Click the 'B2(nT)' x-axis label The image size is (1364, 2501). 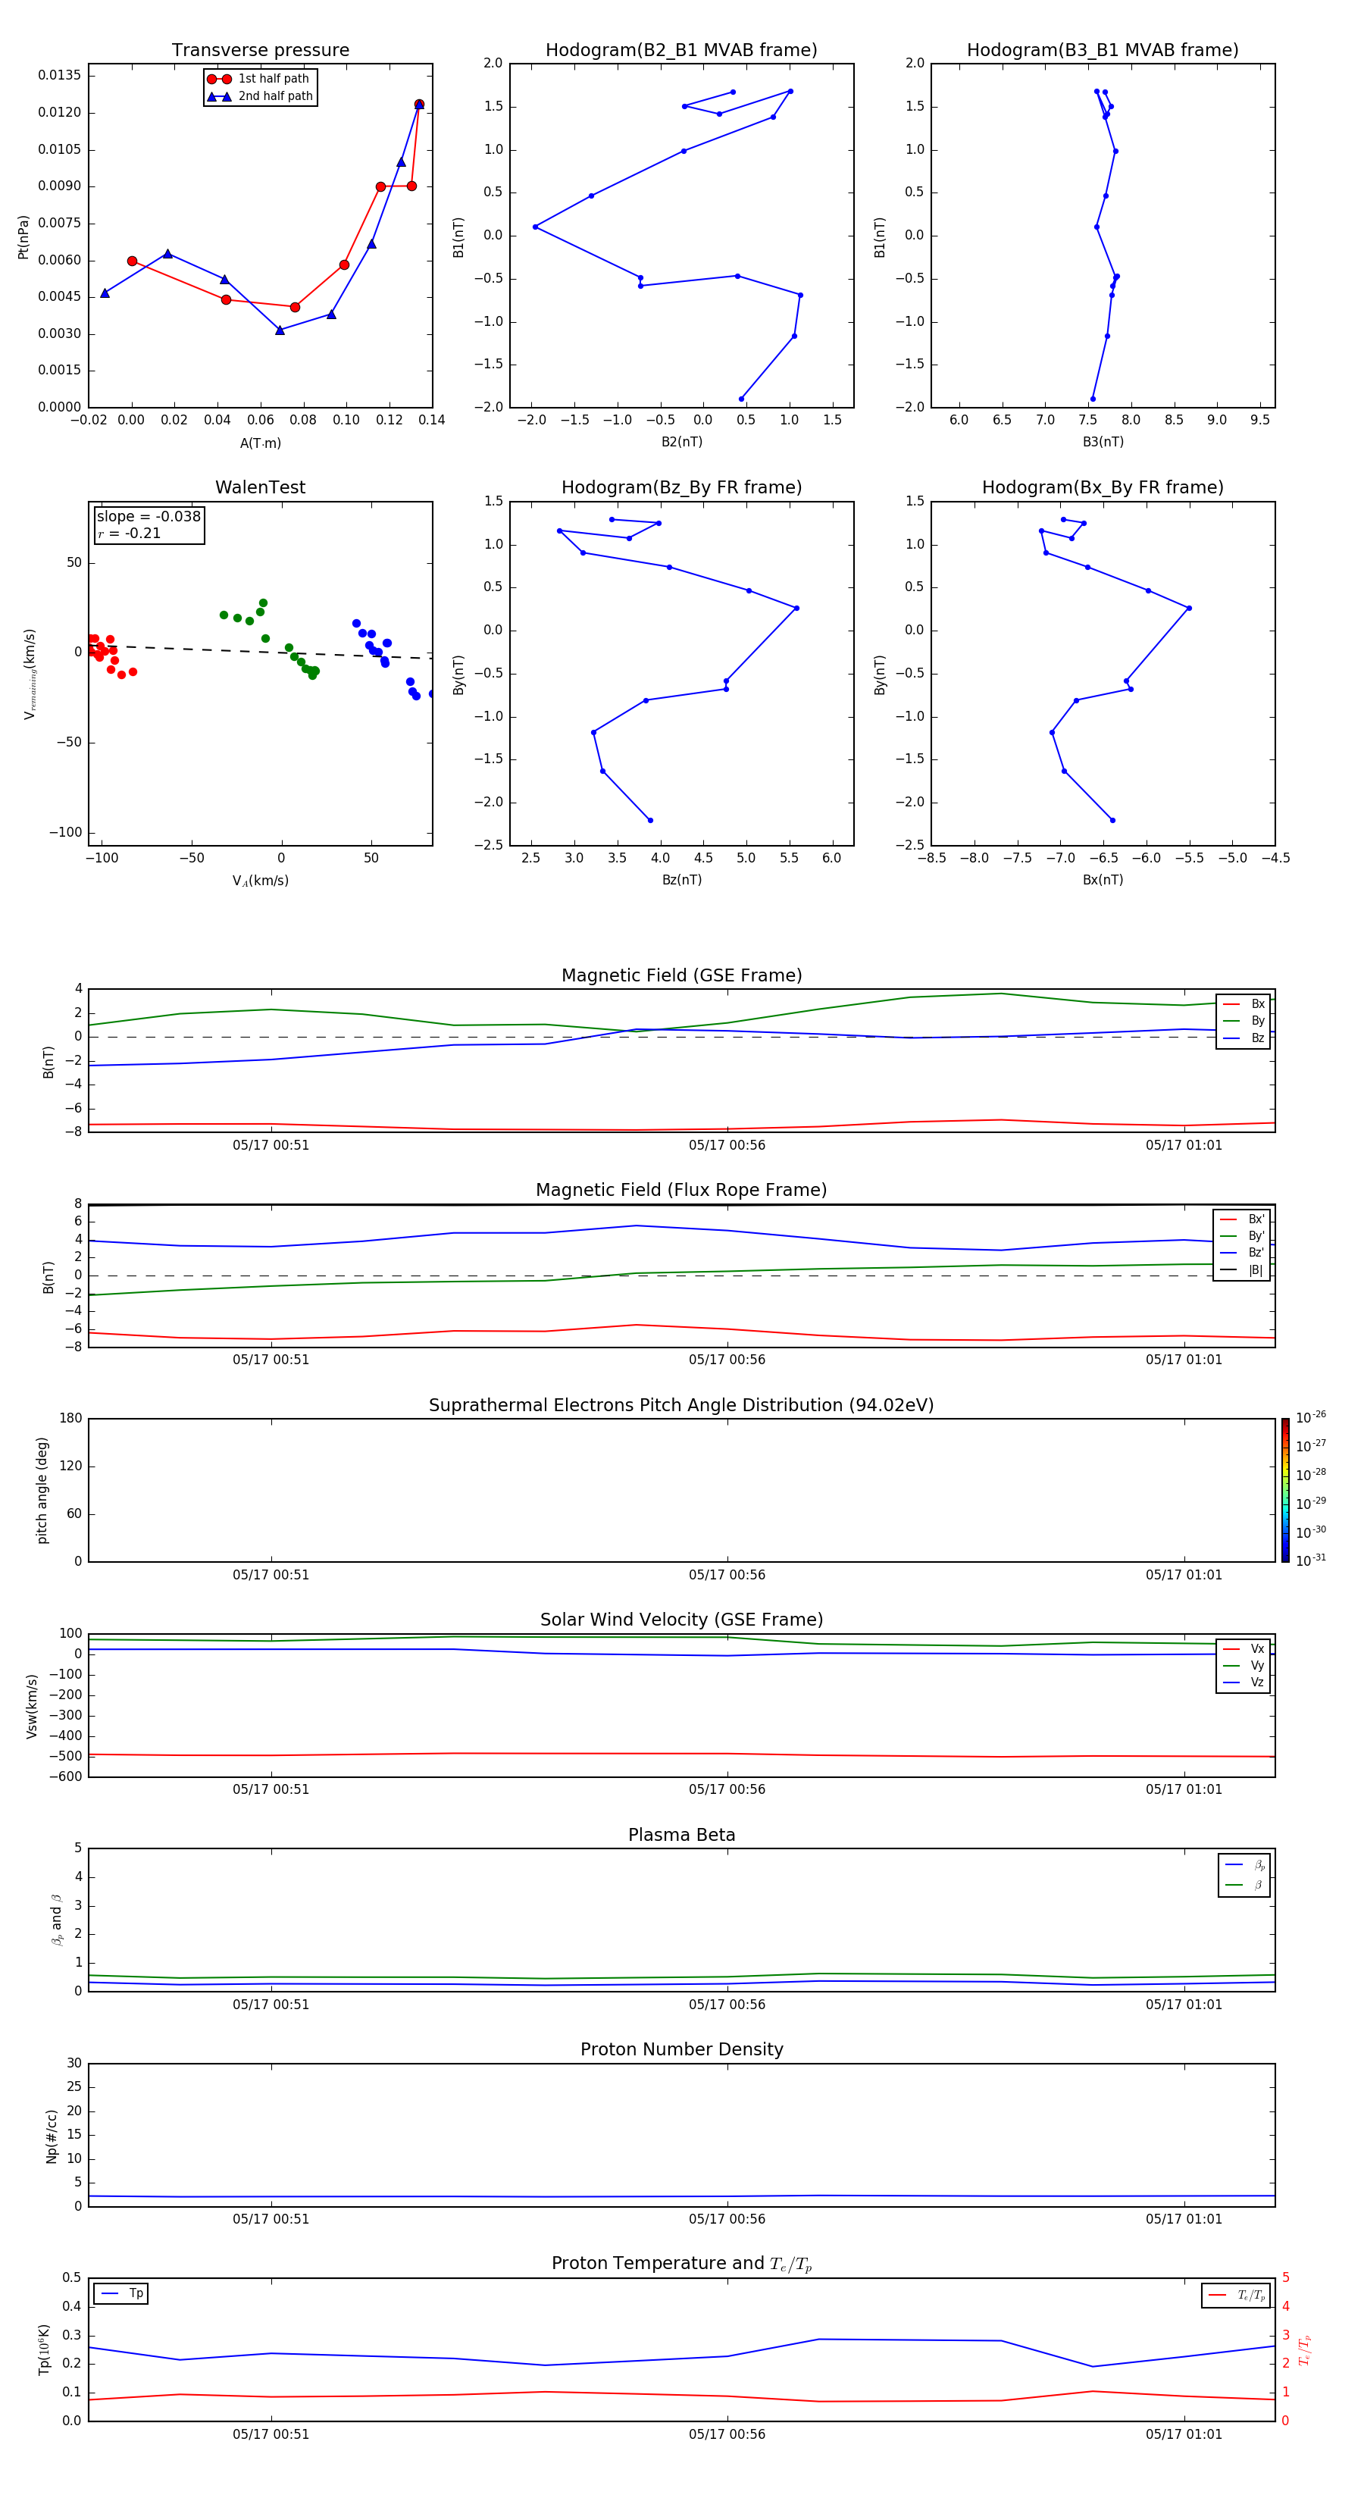tap(681, 442)
